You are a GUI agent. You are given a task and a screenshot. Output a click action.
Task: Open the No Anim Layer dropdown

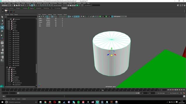point(161,93)
